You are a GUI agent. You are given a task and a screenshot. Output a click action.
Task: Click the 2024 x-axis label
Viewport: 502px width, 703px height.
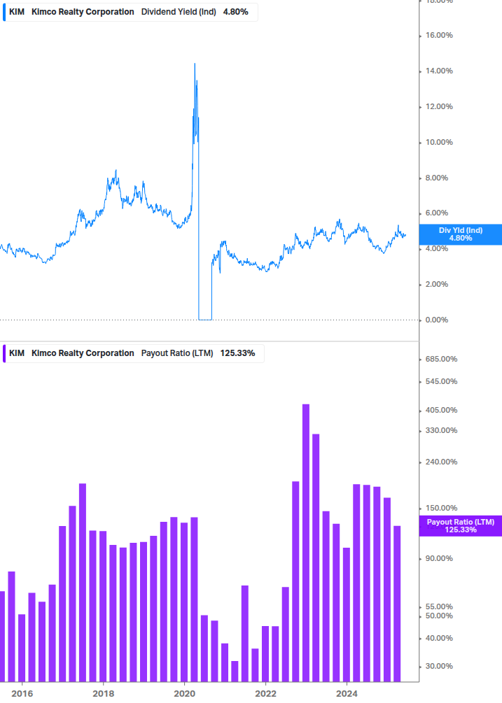(x=347, y=694)
